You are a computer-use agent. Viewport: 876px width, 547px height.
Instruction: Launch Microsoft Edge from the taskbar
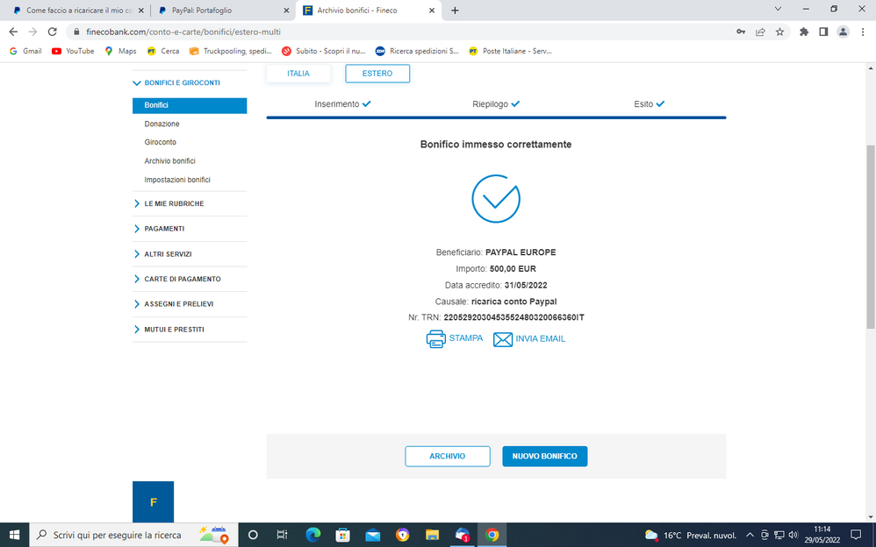pyautogui.click(x=312, y=535)
